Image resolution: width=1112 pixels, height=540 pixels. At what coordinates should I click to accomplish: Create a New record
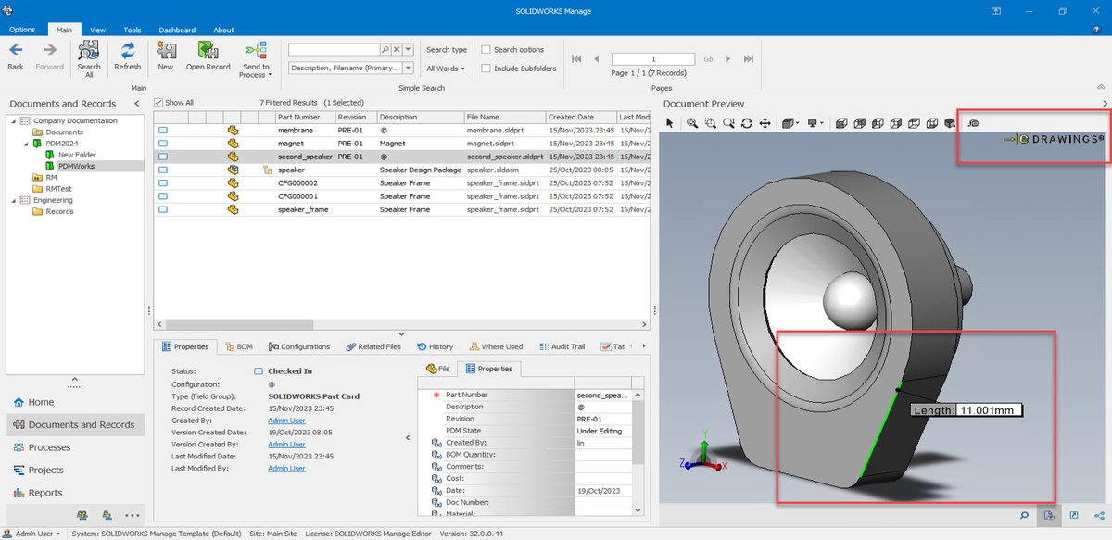pyautogui.click(x=165, y=56)
